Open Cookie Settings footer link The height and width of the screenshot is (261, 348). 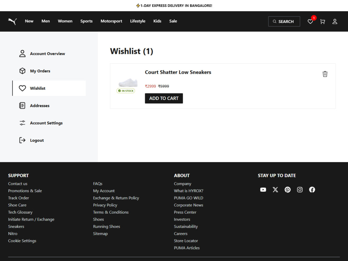click(x=22, y=240)
